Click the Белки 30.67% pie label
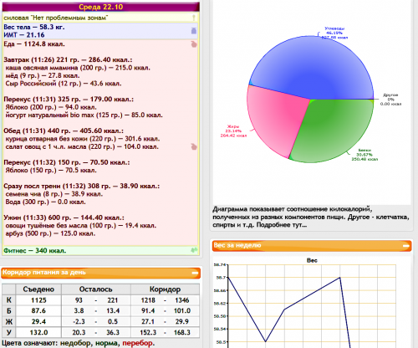Image resolution: width=418 pixels, height=348 pixels. tap(364, 155)
